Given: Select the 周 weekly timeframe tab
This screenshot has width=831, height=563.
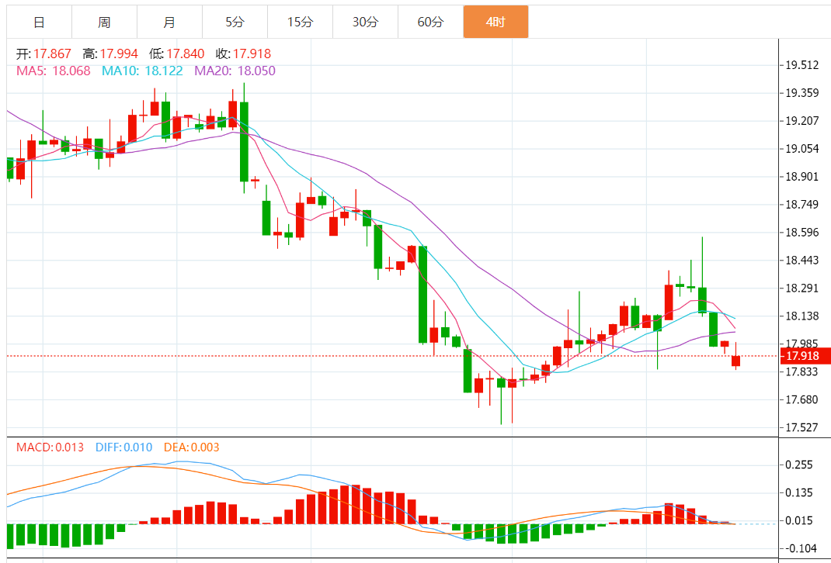Looking at the screenshot, I should [x=104, y=22].
